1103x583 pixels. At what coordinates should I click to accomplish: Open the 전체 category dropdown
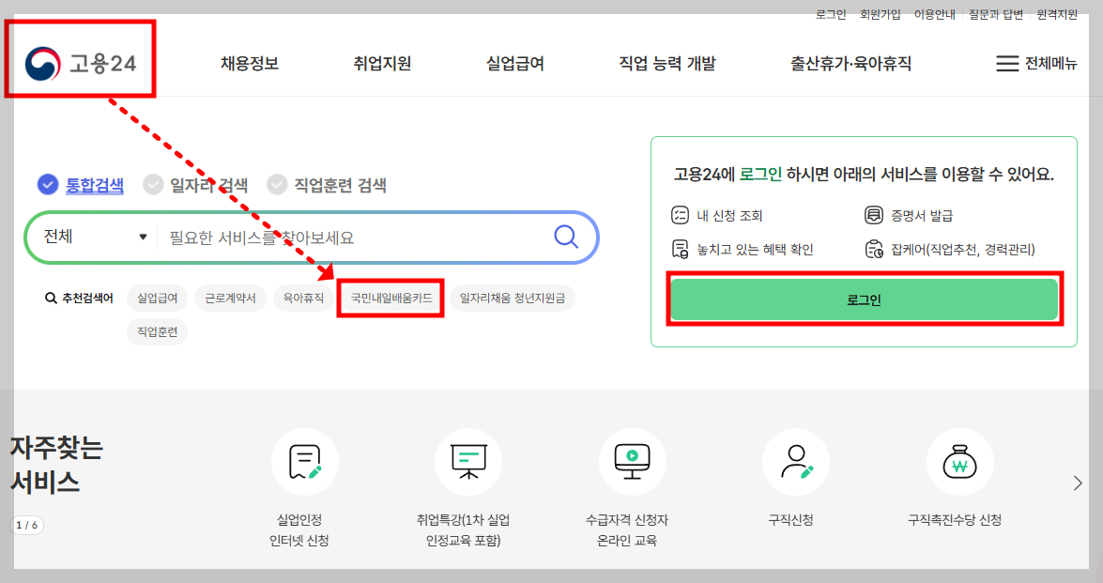click(95, 237)
